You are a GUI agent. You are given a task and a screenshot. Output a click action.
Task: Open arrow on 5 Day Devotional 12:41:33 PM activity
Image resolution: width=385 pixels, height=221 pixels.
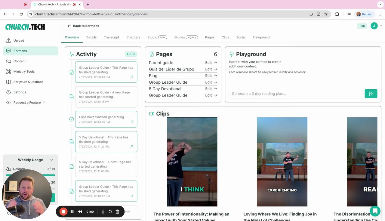coord(132,147)
